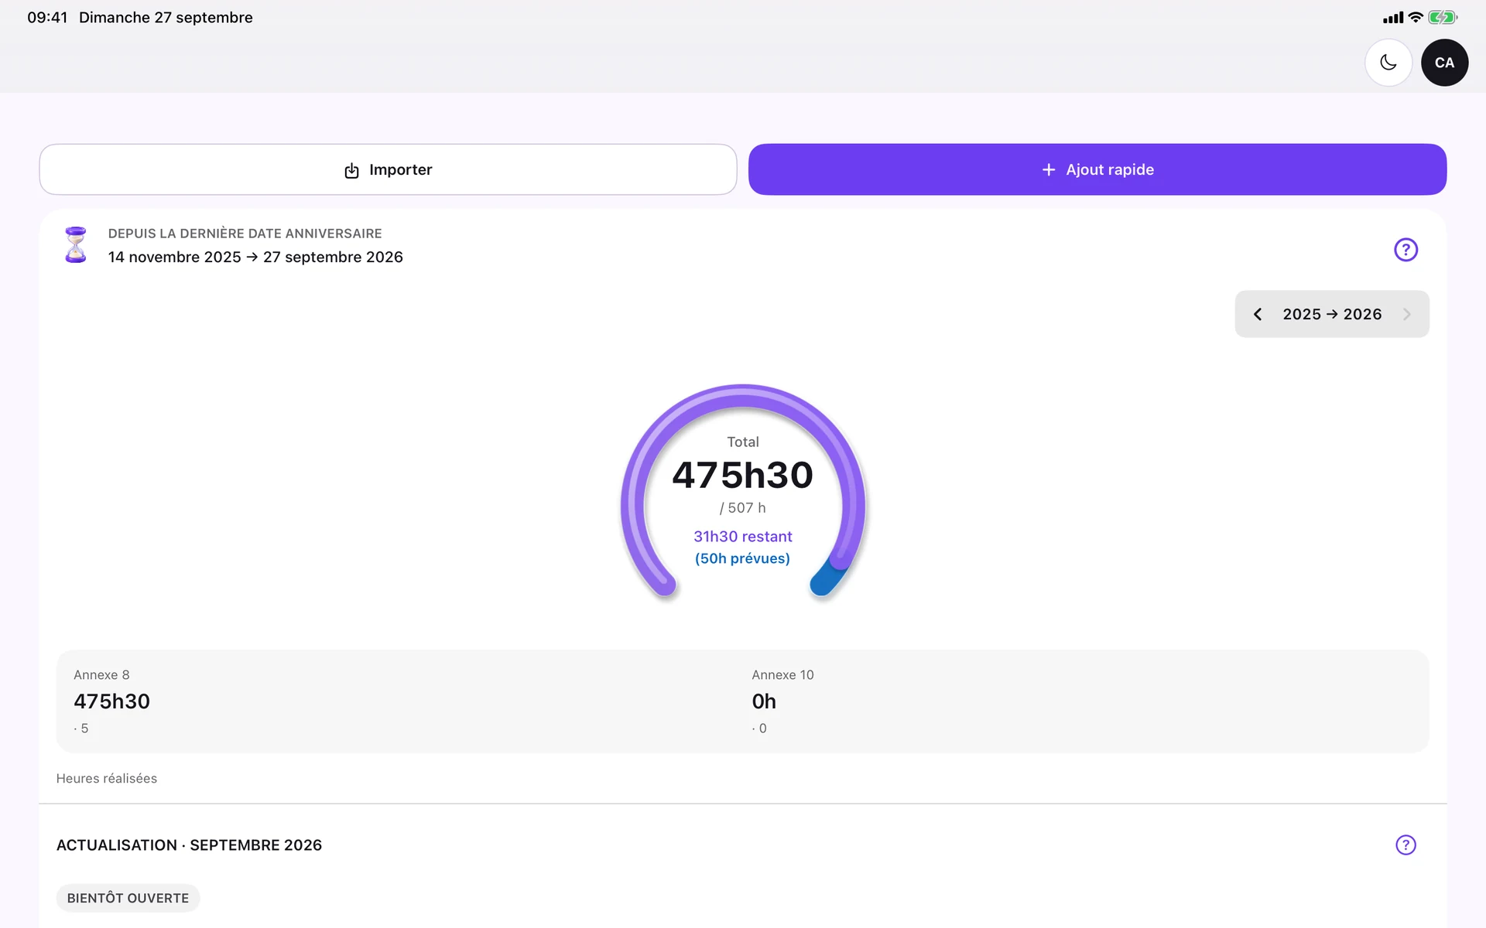Open help for Actualisation section

click(x=1406, y=845)
